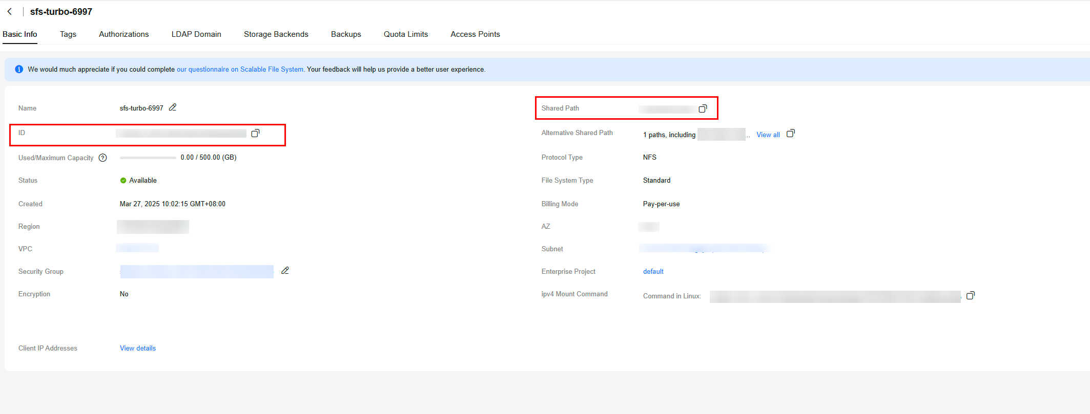Edit the Security Group with the pencil icon
This screenshot has height=414, width=1090.
285,271
